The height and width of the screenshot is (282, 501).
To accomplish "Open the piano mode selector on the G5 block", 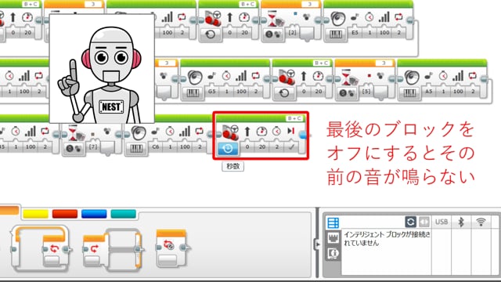I will (x=193, y=93).
